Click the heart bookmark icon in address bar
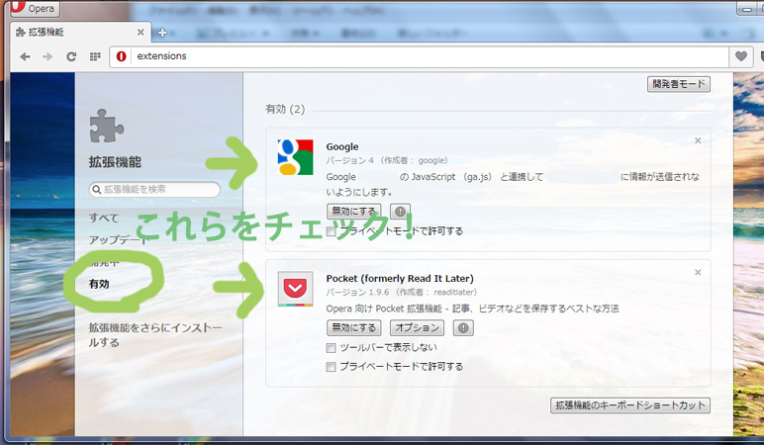This screenshot has height=445, width=764. [x=740, y=56]
